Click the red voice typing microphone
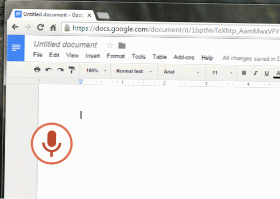The image size is (280, 199). (52, 143)
